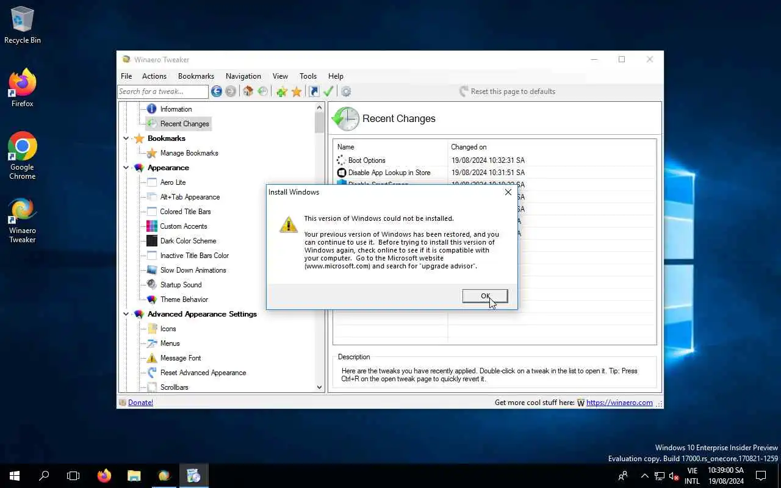781x488 pixels.
Task: Click the Name column header
Action: coord(390,147)
